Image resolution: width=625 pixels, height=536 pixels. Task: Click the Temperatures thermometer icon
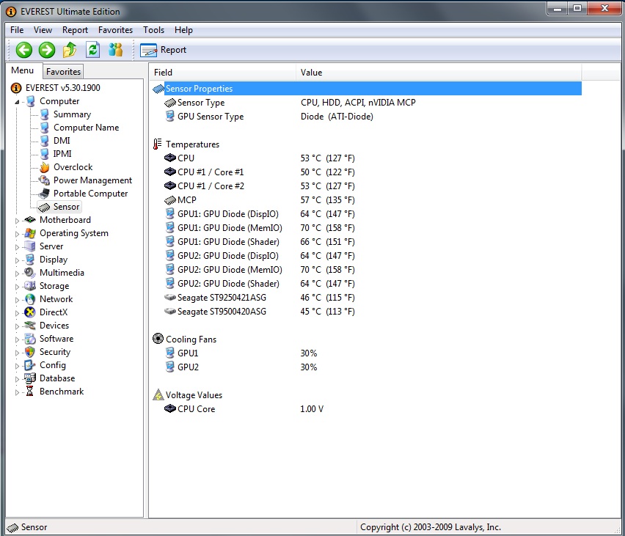[158, 144]
